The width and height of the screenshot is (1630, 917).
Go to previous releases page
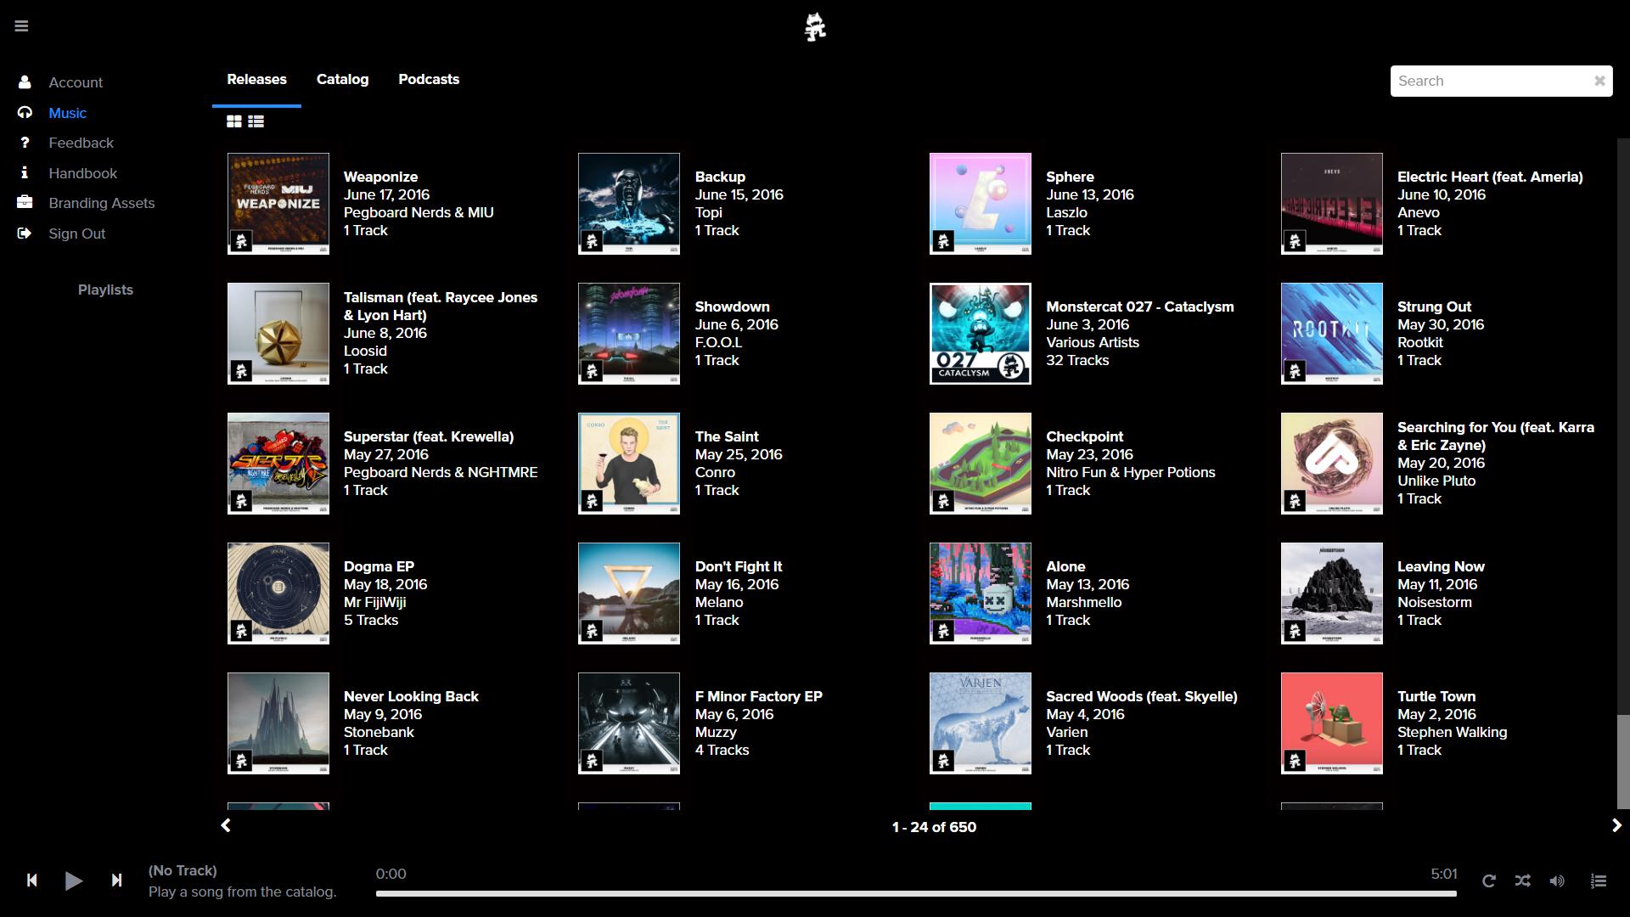(226, 825)
